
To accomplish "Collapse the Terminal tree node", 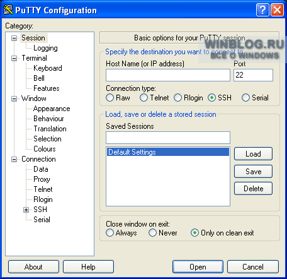I will 14,58.
